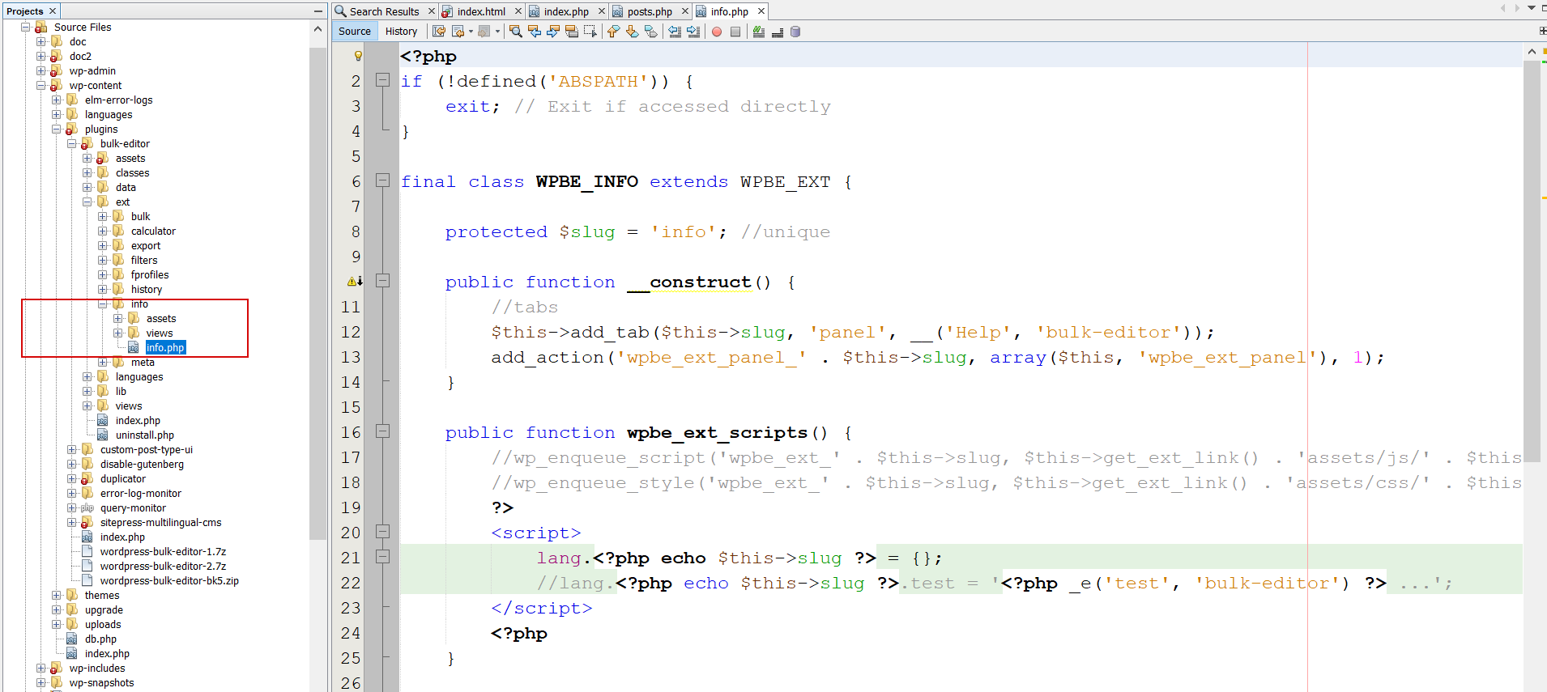
Task: Toggle Bookmark on current line
Action: point(650,32)
